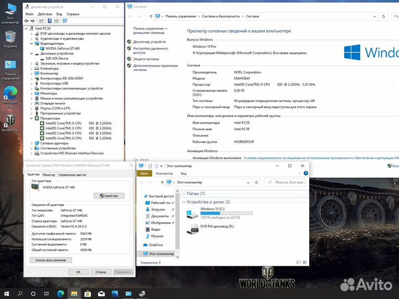Collapse the Intel-PC59 root node
399x299 pixels.
pyautogui.click(x=26, y=28)
